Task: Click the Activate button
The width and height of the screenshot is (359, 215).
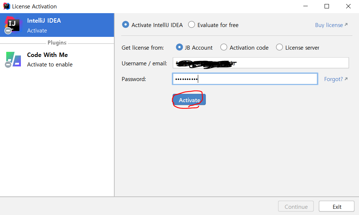Action: click(189, 100)
